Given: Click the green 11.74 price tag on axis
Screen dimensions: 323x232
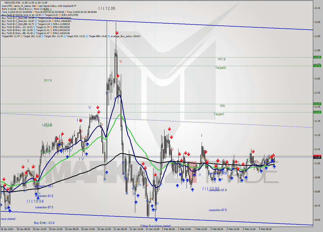Looking at the screenshot, I should [317, 66].
